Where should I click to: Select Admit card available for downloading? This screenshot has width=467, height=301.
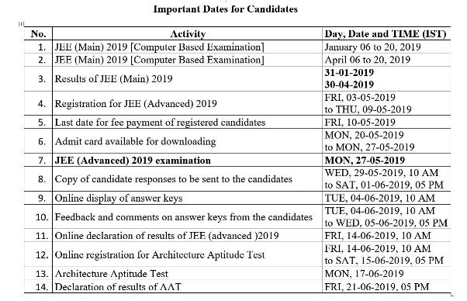pyautogui.click(x=135, y=141)
